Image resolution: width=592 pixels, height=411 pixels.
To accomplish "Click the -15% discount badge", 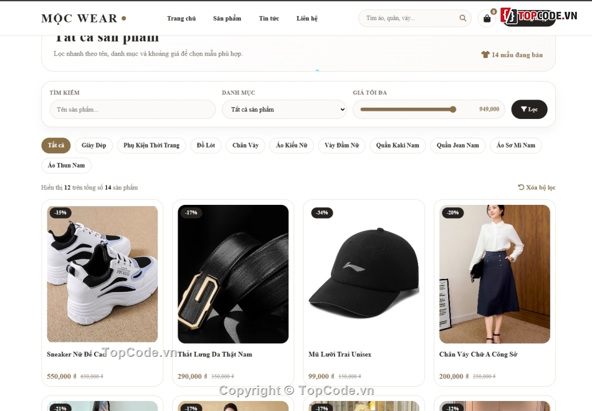I will click(x=60, y=212).
